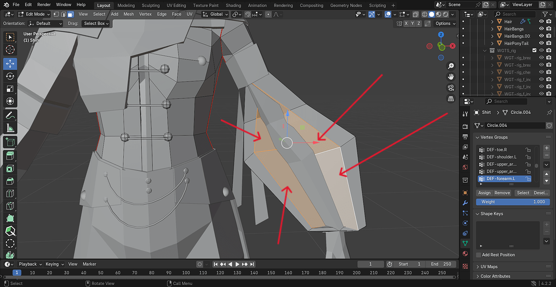Activate the Scale tool
The height and width of the screenshot is (287, 556).
coord(10,89)
